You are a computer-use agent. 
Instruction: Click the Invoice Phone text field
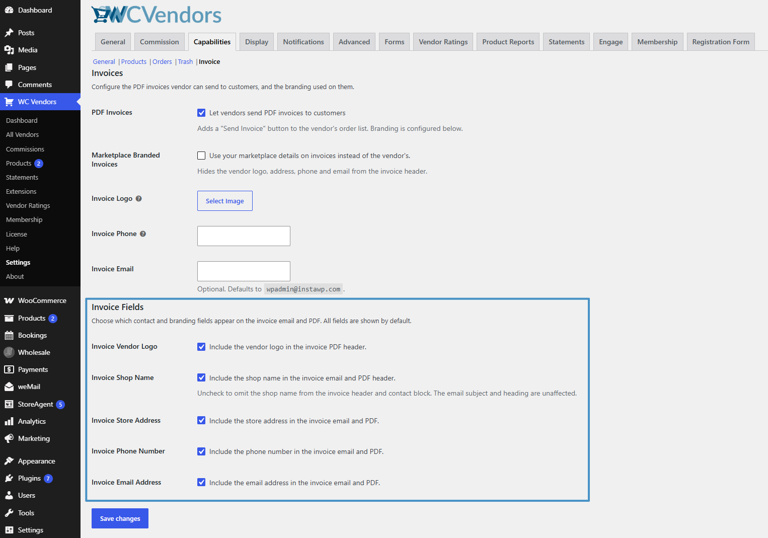244,236
